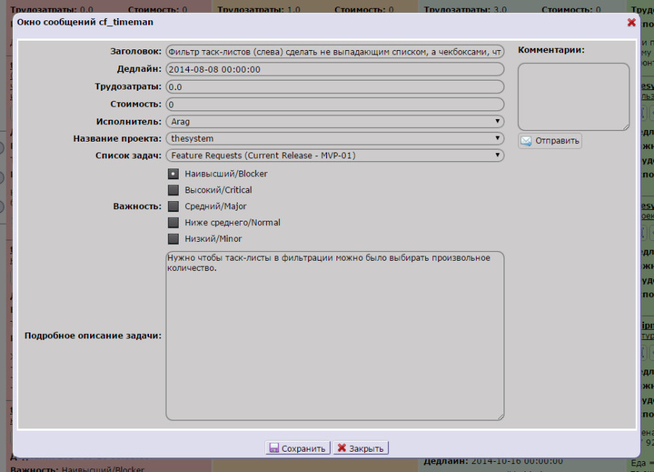This screenshot has height=472, width=654.
Task: Select the Средний/Major priority option
Action: [x=173, y=206]
